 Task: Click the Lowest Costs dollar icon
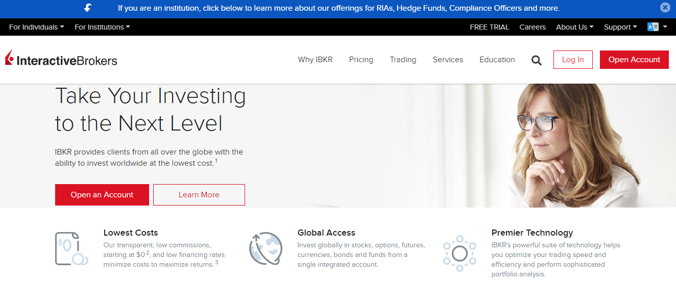[71, 248]
